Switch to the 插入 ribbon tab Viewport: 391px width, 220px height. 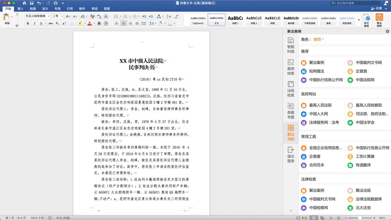20,9
